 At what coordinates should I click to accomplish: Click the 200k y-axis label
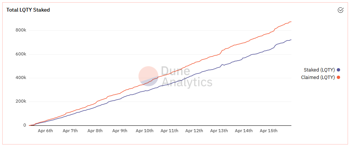tap(21, 101)
